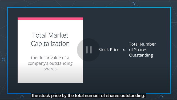Click the word 'Capitalization' on the card

[50, 44]
